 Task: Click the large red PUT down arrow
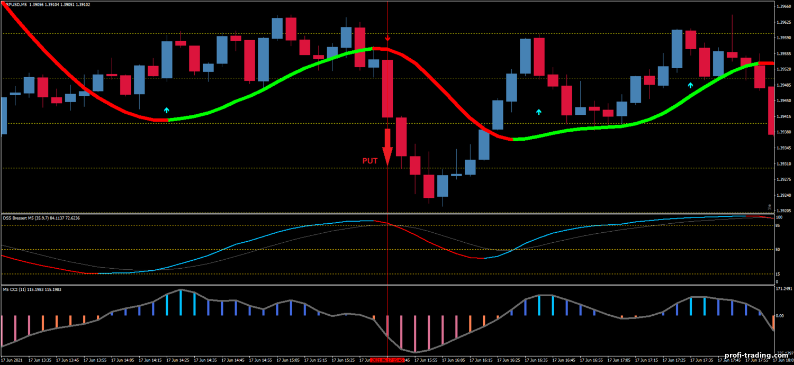[387, 147]
